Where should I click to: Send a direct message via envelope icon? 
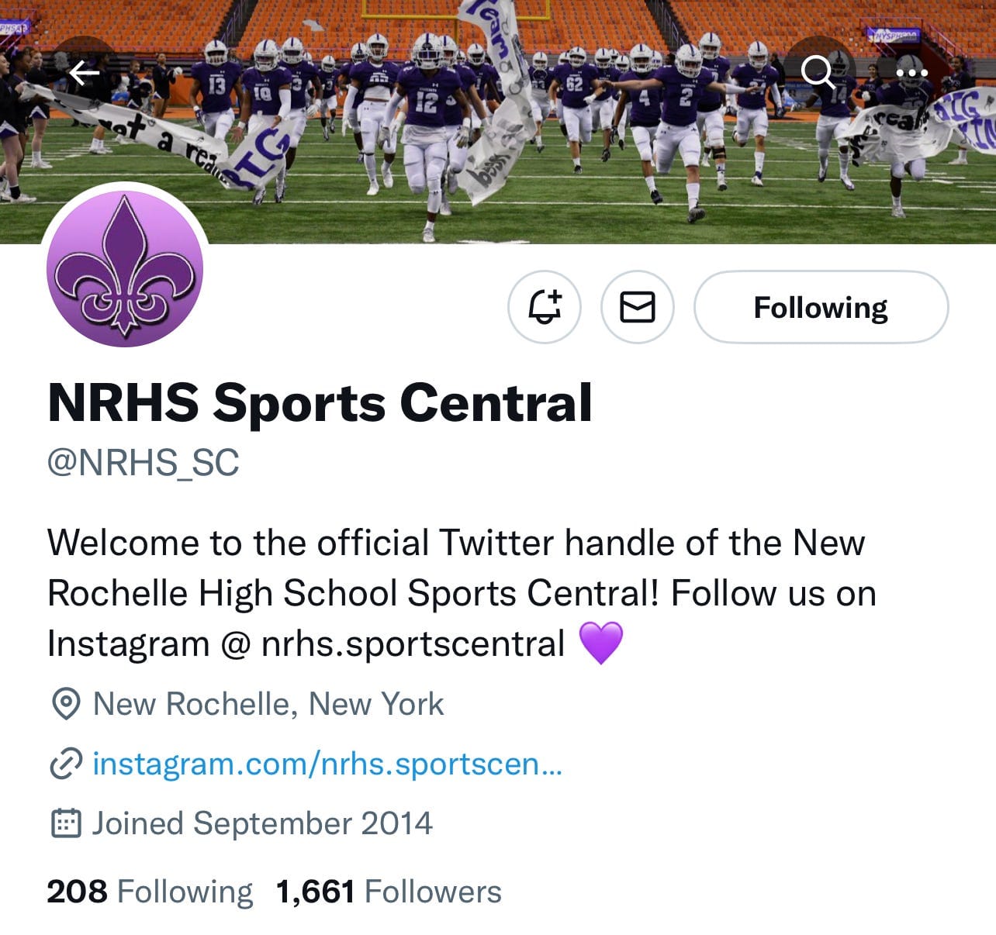click(638, 307)
